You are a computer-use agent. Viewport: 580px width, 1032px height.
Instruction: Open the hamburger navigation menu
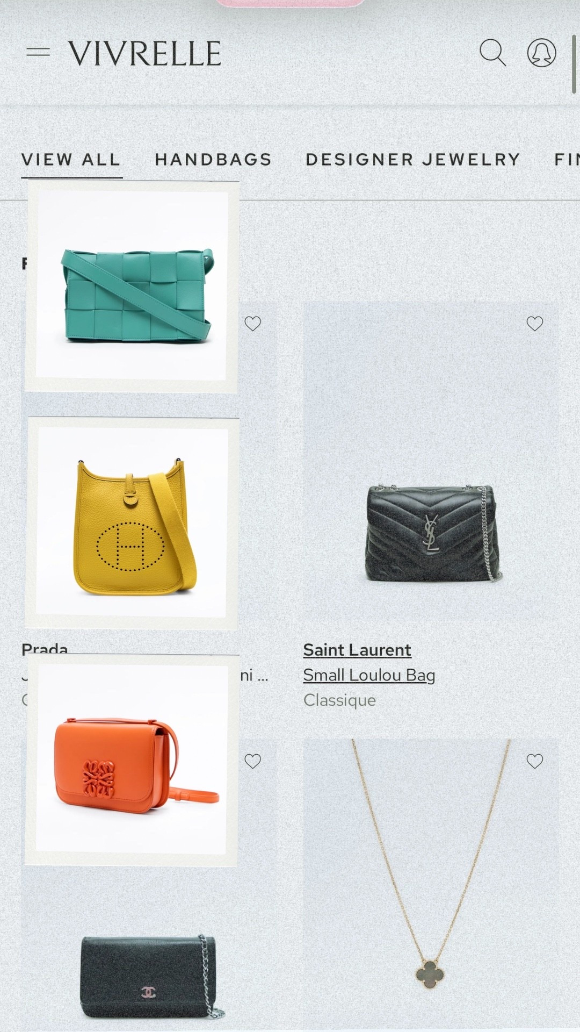point(38,52)
